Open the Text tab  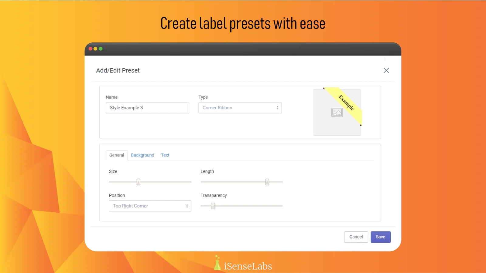165,155
